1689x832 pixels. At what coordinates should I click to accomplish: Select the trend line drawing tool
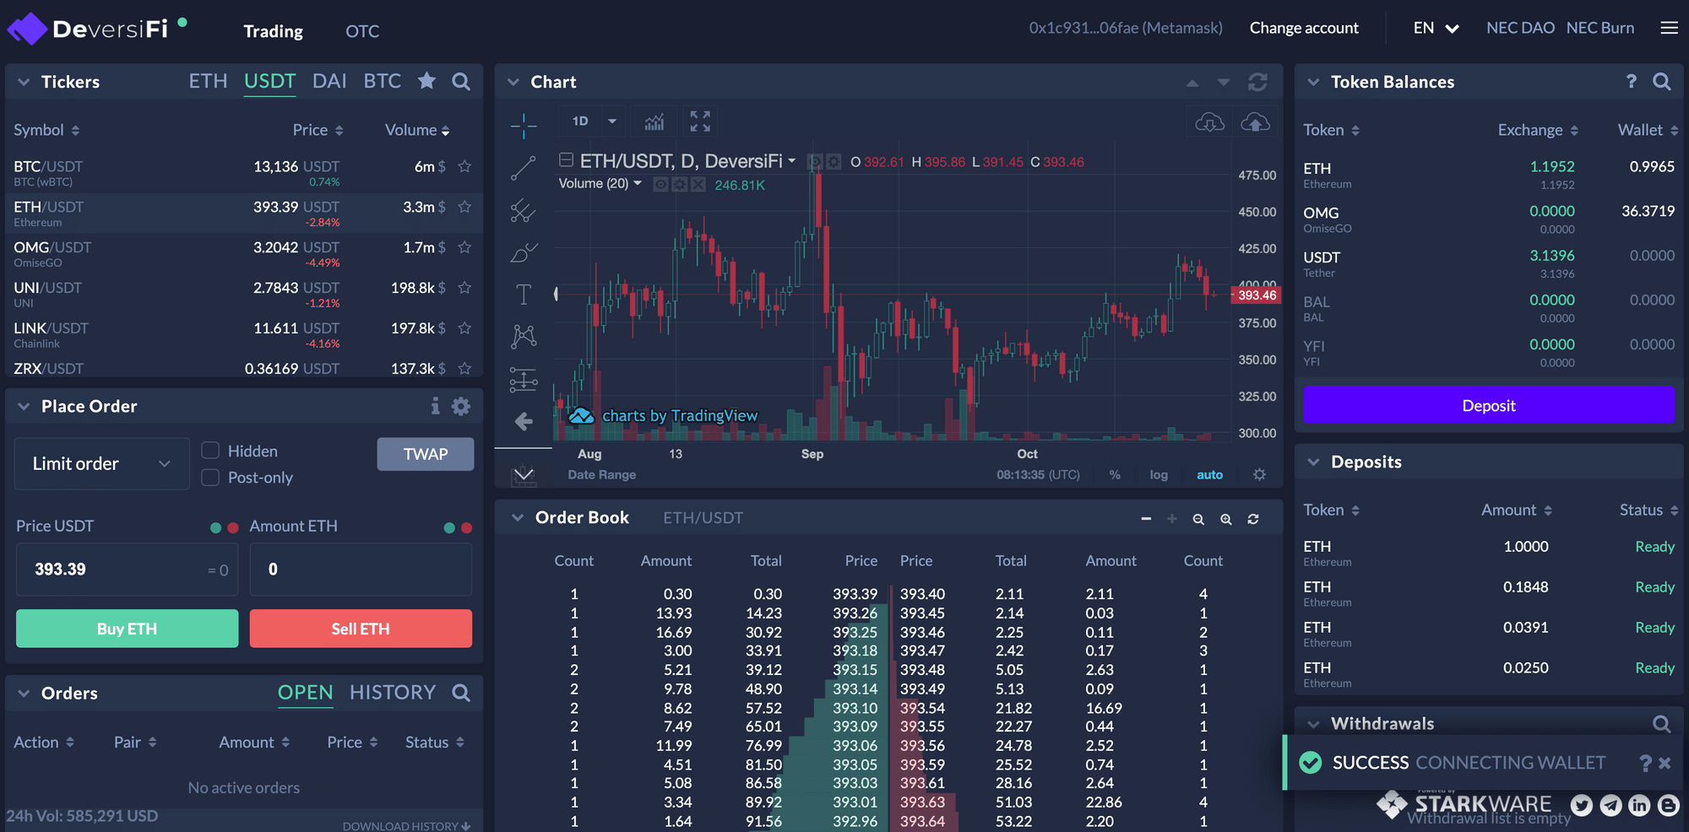(524, 168)
